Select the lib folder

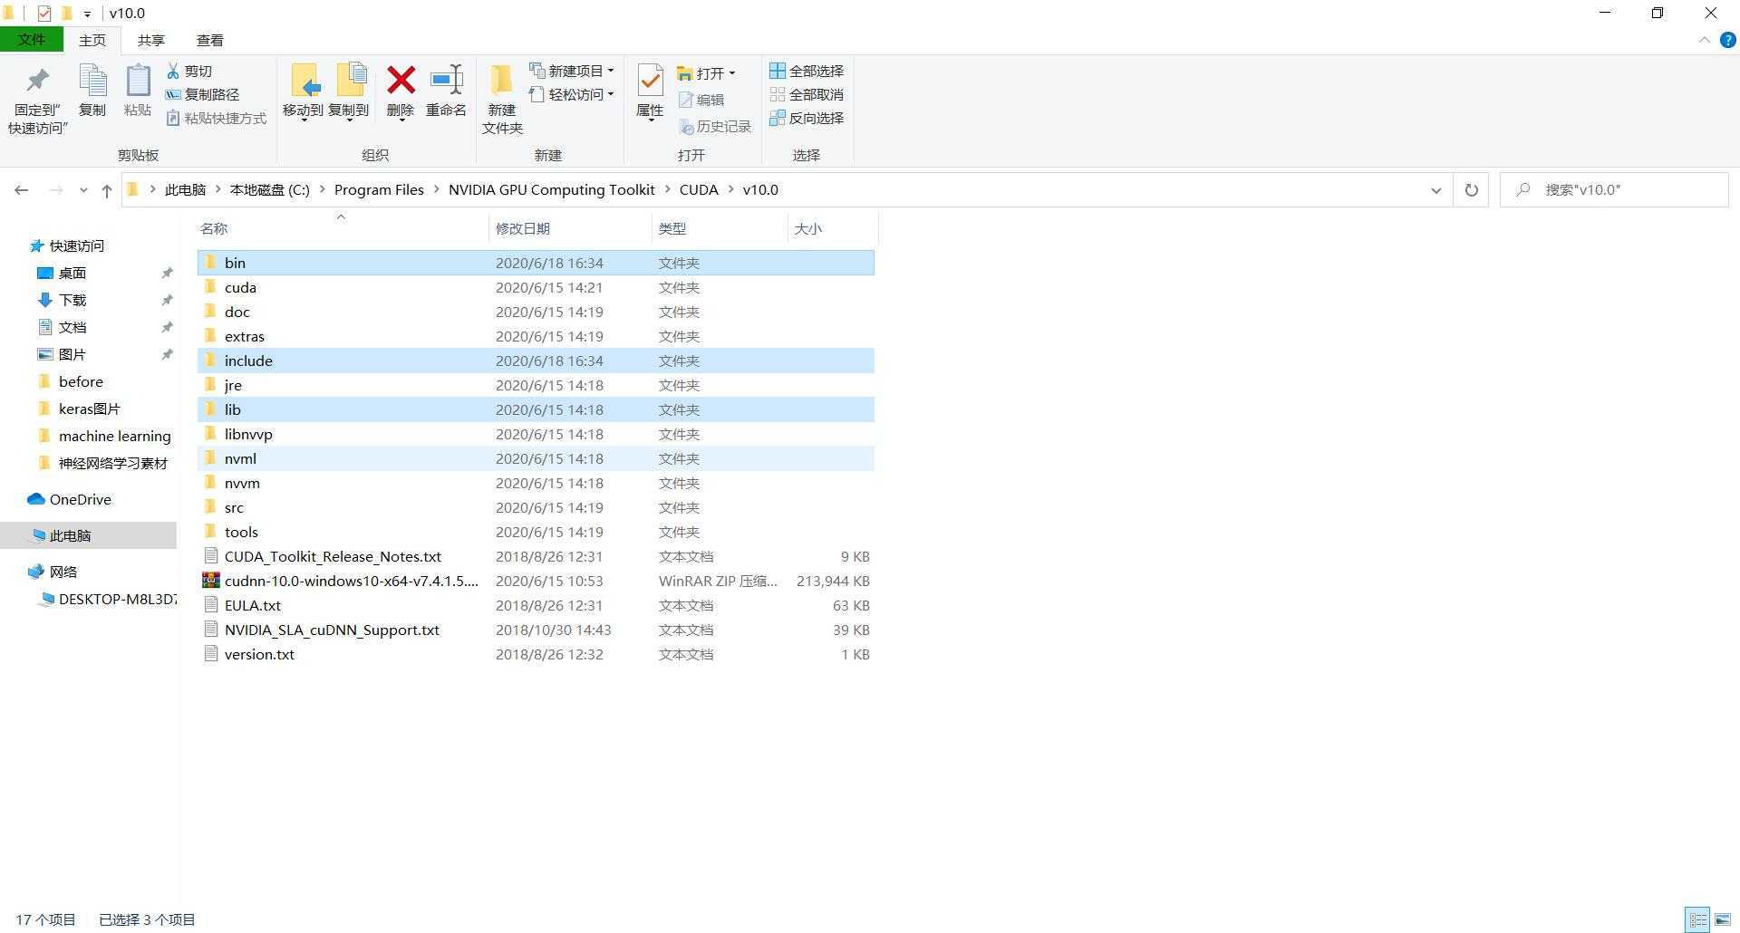(x=536, y=409)
